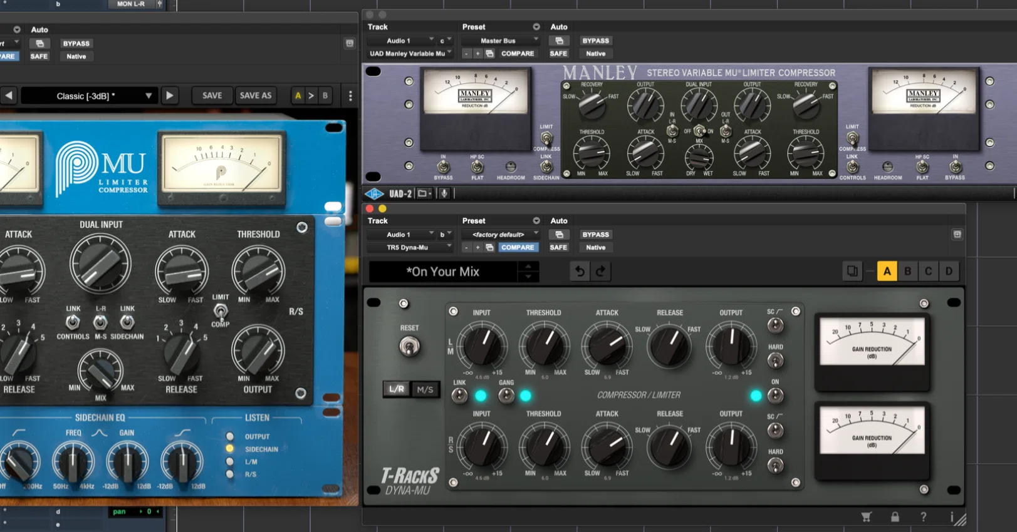
Task: Open the Classic [-3dB] preset dropdown
Action: [x=88, y=96]
